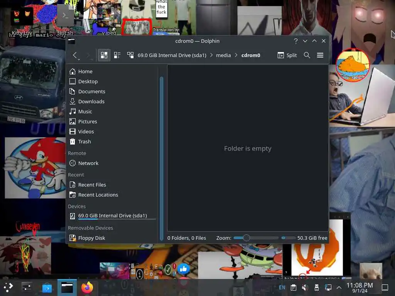Select y.jpeg desktop icon
Screen dimensions: 395x296
109,20
